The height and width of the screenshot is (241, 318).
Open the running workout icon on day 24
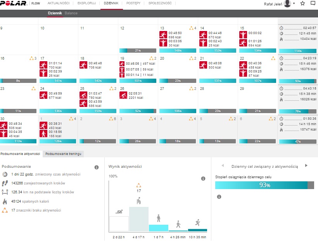point(43,95)
